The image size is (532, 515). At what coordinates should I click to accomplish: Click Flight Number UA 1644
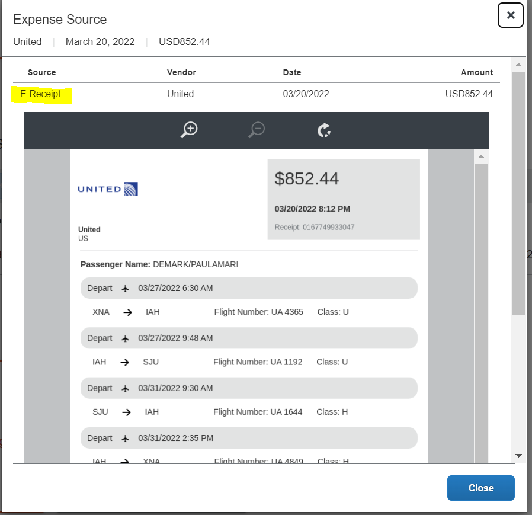point(258,412)
